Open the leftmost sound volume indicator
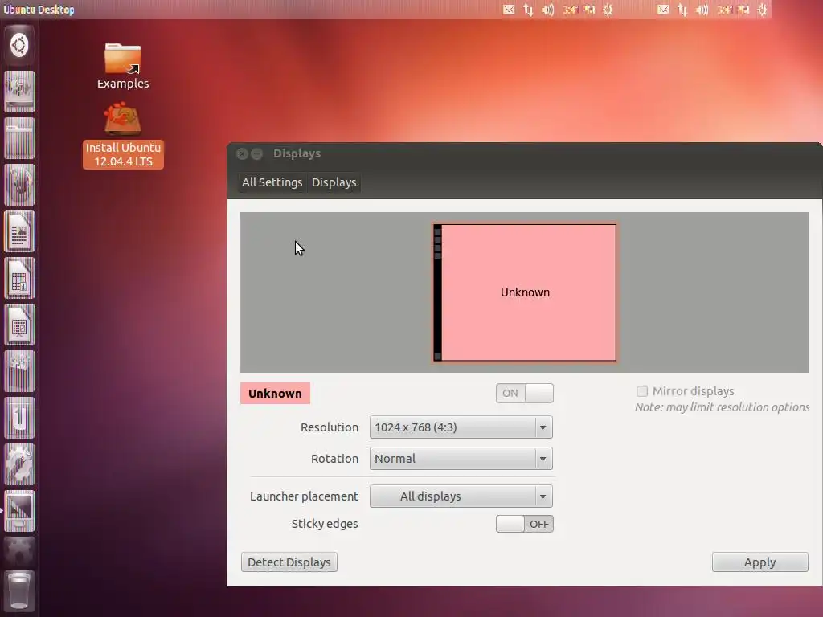Image resolution: width=823 pixels, height=617 pixels. [547, 10]
